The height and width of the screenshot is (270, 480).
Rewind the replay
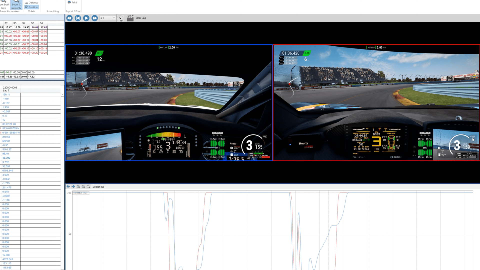(x=69, y=18)
